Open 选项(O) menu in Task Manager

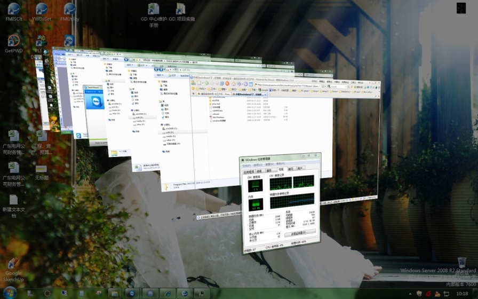click(x=258, y=165)
